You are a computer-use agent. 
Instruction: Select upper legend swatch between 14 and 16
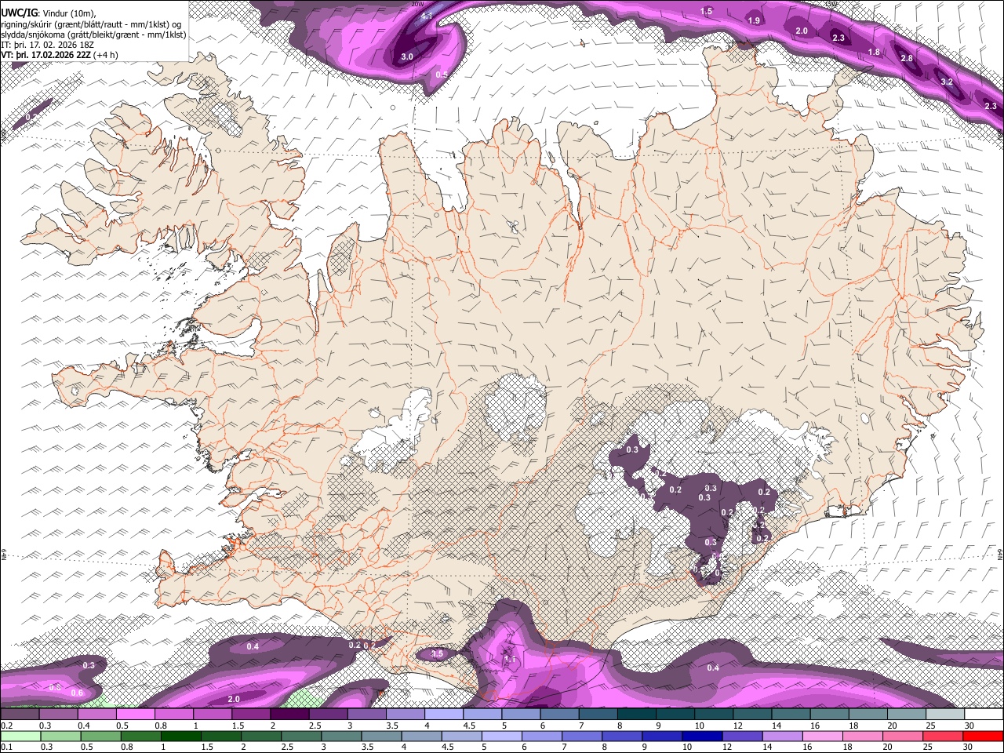[791, 715]
